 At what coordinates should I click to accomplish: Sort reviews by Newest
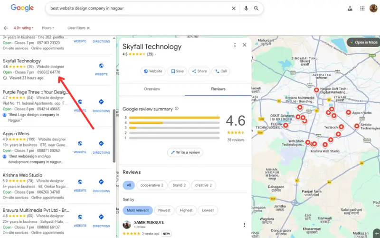(x=164, y=210)
